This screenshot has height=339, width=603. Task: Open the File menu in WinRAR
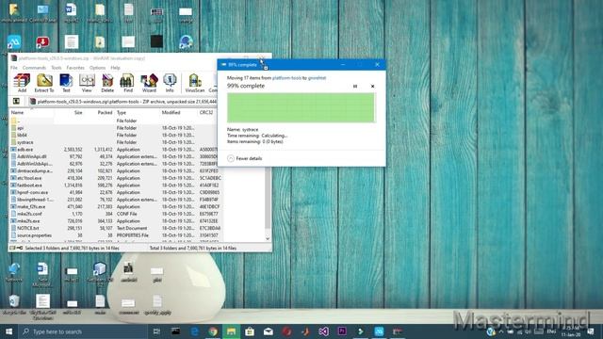coord(14,68)
